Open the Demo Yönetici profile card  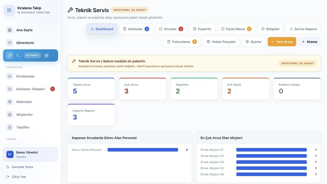tap(31, 154)
